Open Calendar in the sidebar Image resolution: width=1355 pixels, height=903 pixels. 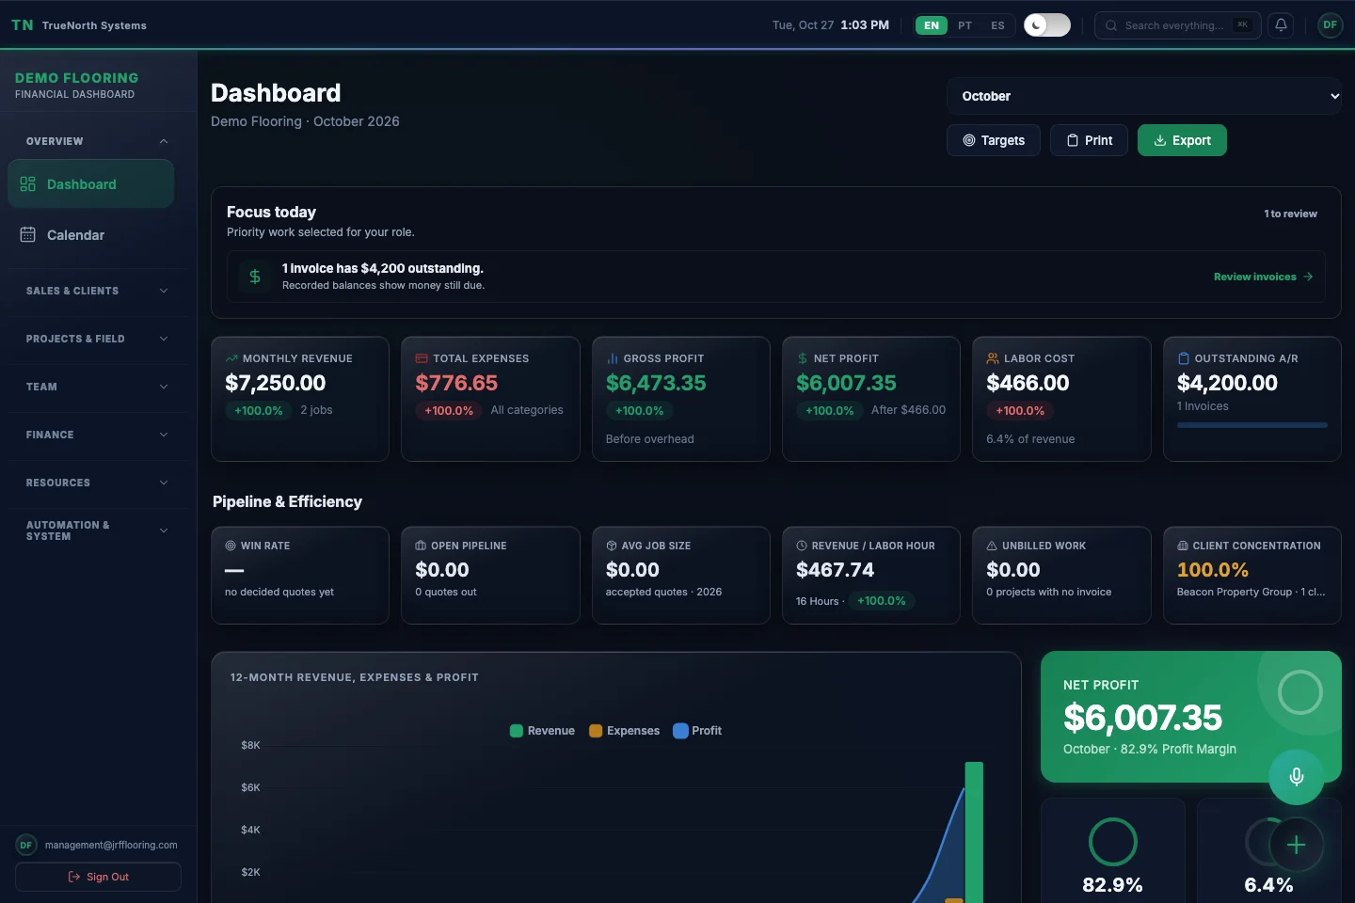(x=90, y=235)
